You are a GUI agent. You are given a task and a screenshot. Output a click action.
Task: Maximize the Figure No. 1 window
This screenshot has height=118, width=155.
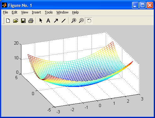(142, 5)
